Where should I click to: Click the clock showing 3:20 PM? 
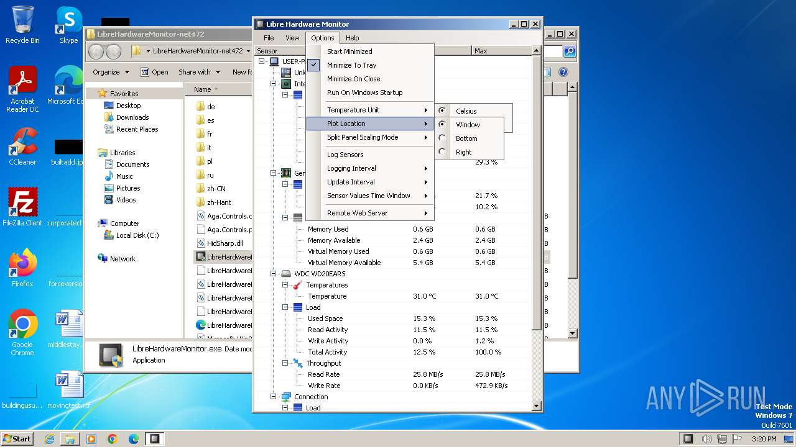click(x=764, y=439)
